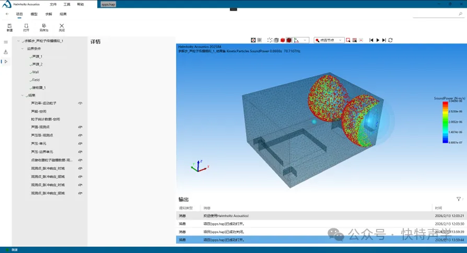Switch to wireframe cube display icon
The image size is (467, 253).
click(276, 40)
